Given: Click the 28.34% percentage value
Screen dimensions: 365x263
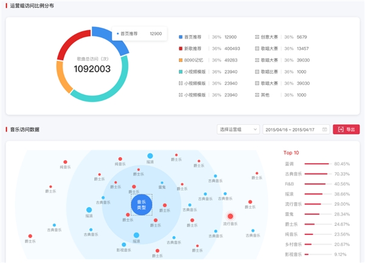Looking at the screenshot, I should pos(342,214).
